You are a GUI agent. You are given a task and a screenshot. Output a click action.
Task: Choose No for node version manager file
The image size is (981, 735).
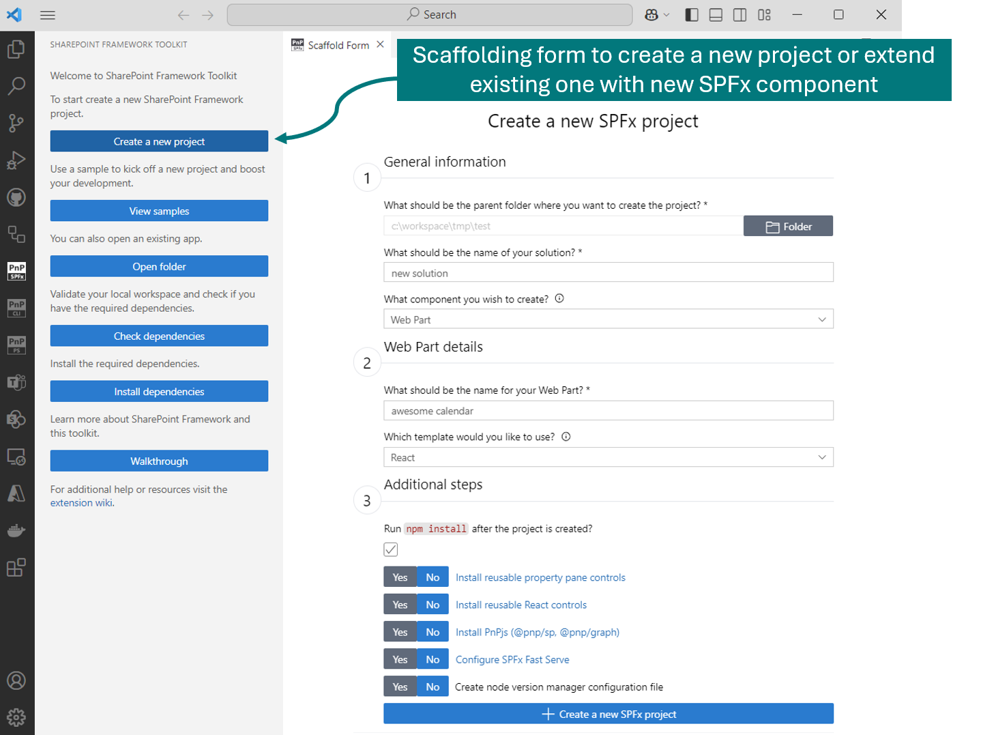[433, 687]
